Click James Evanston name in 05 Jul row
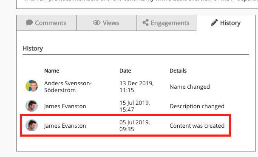Viewport: 258px width, 157px height. click(65, 126)
